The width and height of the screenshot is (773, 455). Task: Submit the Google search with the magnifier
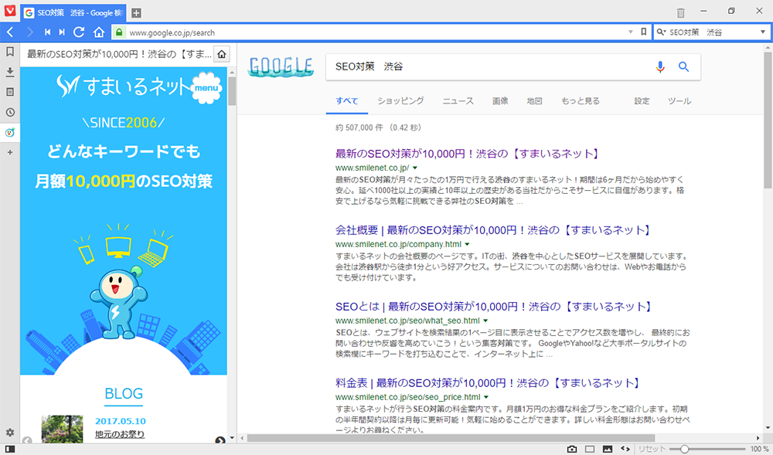click(684, 67)
